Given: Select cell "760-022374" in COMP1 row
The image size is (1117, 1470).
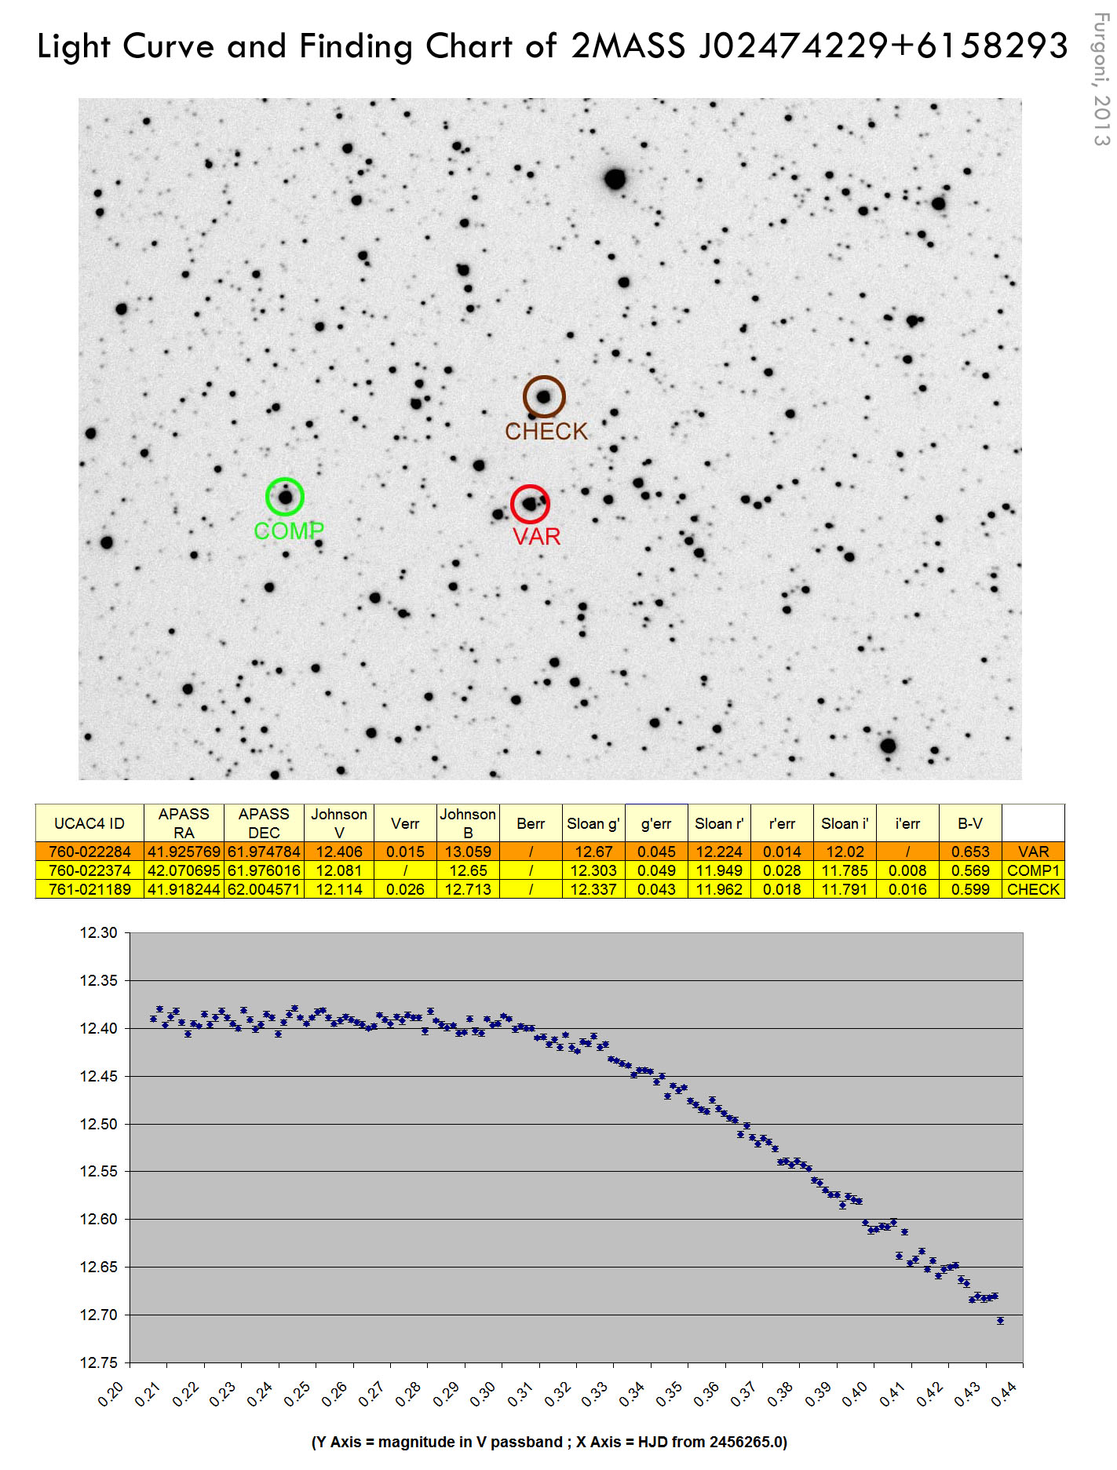Looking at the screenshot, I should 89,870.
